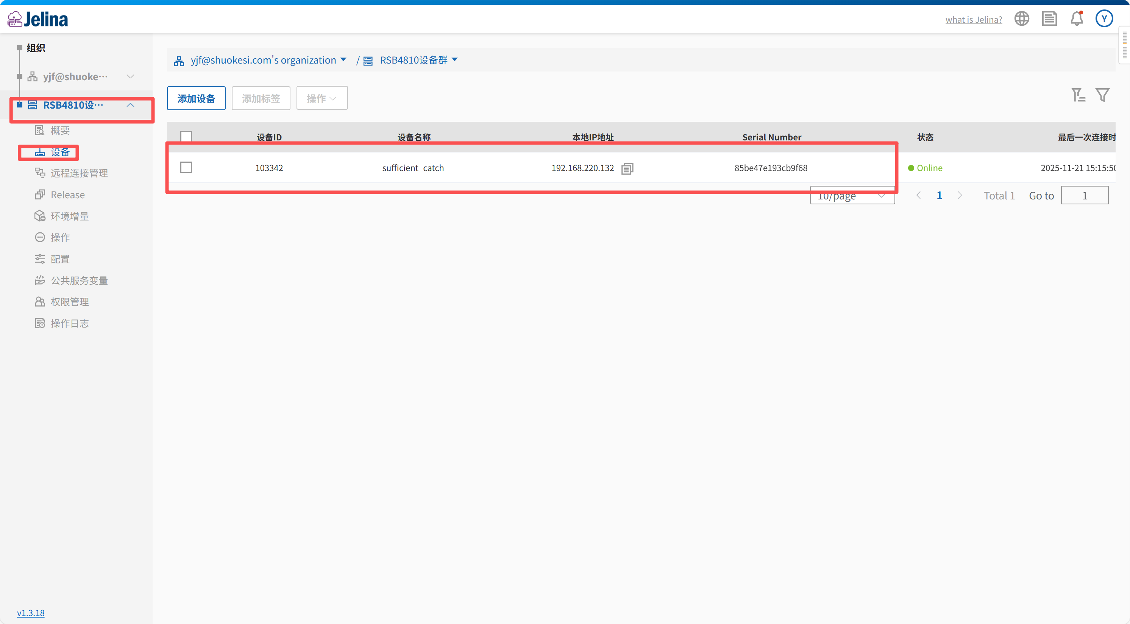Open the documentation page icon
The image size is (1130, 624).
click(x=1049, y=19)
